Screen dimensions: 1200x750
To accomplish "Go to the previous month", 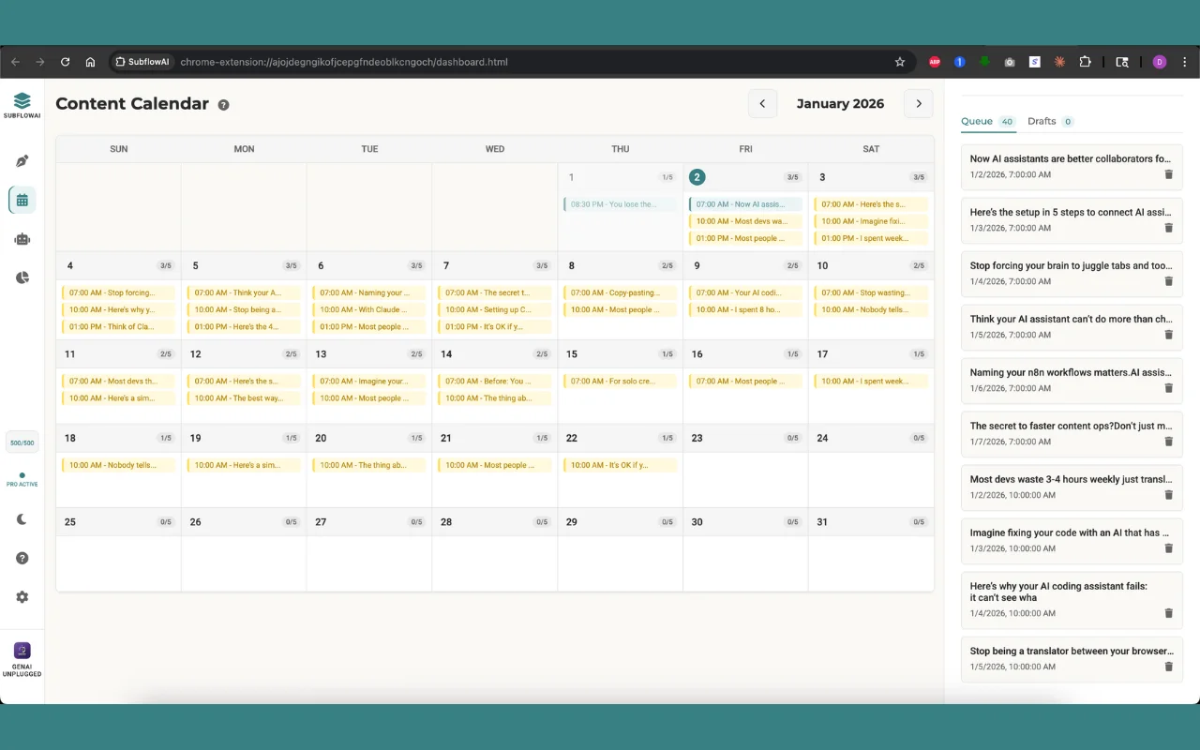I will coord(762,104).
